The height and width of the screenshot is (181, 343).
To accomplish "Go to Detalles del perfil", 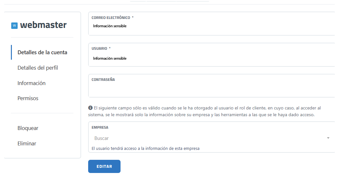I will 38,68.
